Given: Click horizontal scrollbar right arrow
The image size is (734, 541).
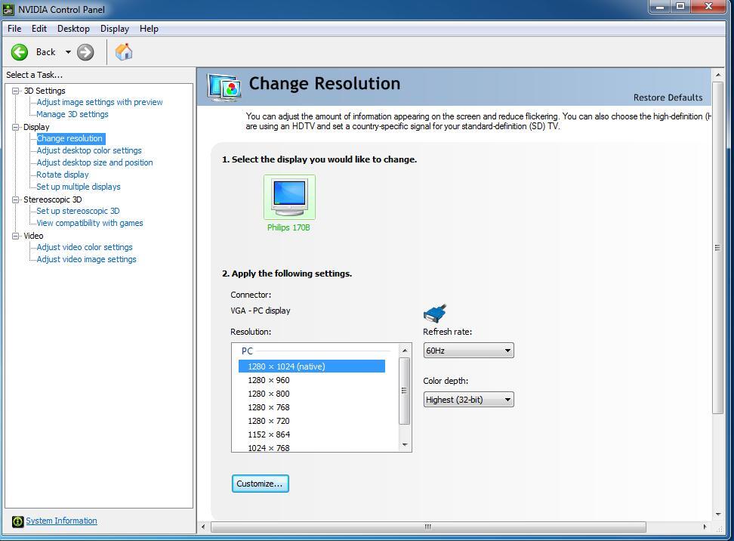Looking at the screenshot, I should coord(705,527).
